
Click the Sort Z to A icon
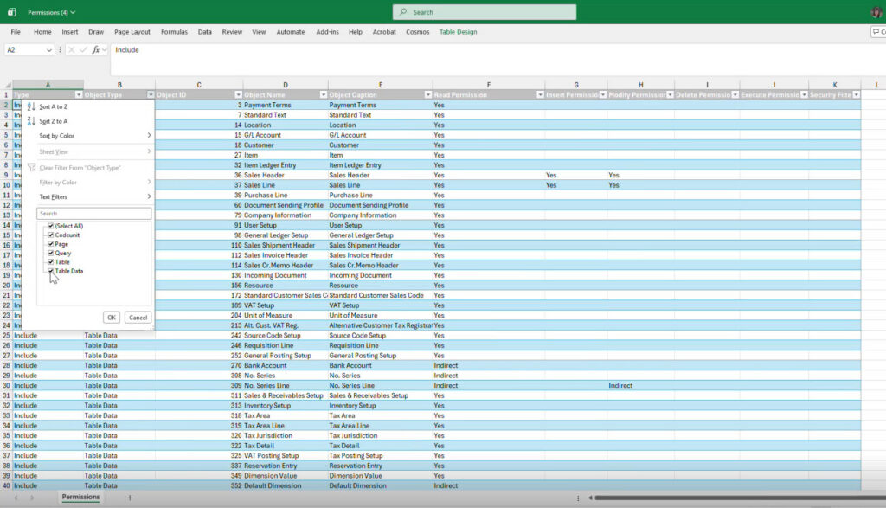[31, 121]
